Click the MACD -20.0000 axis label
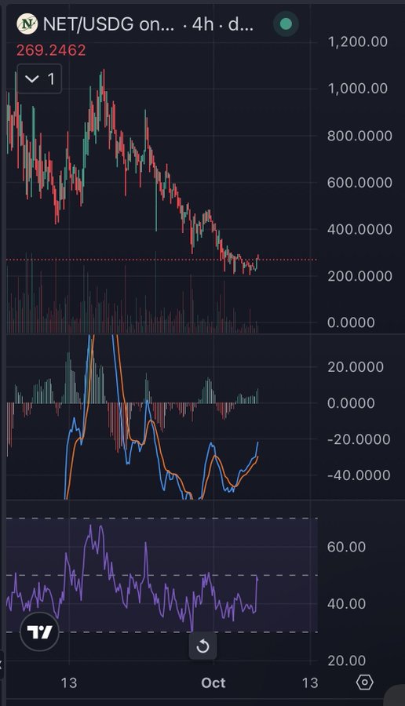 359,439
